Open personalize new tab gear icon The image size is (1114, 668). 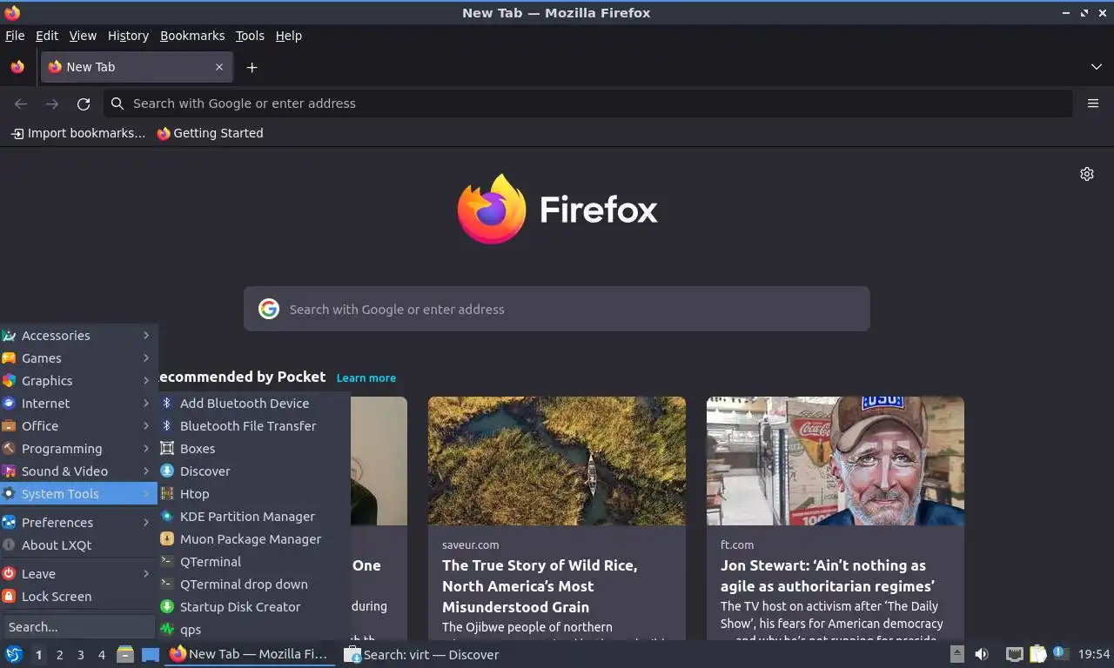[x=1087, y=174]
